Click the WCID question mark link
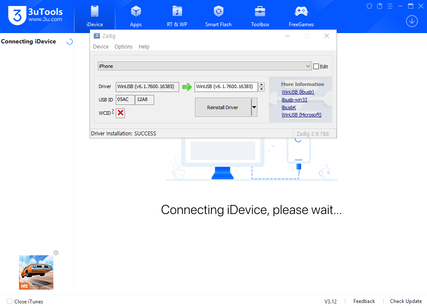This screenshot has width=427, height=306. [113, 111]
